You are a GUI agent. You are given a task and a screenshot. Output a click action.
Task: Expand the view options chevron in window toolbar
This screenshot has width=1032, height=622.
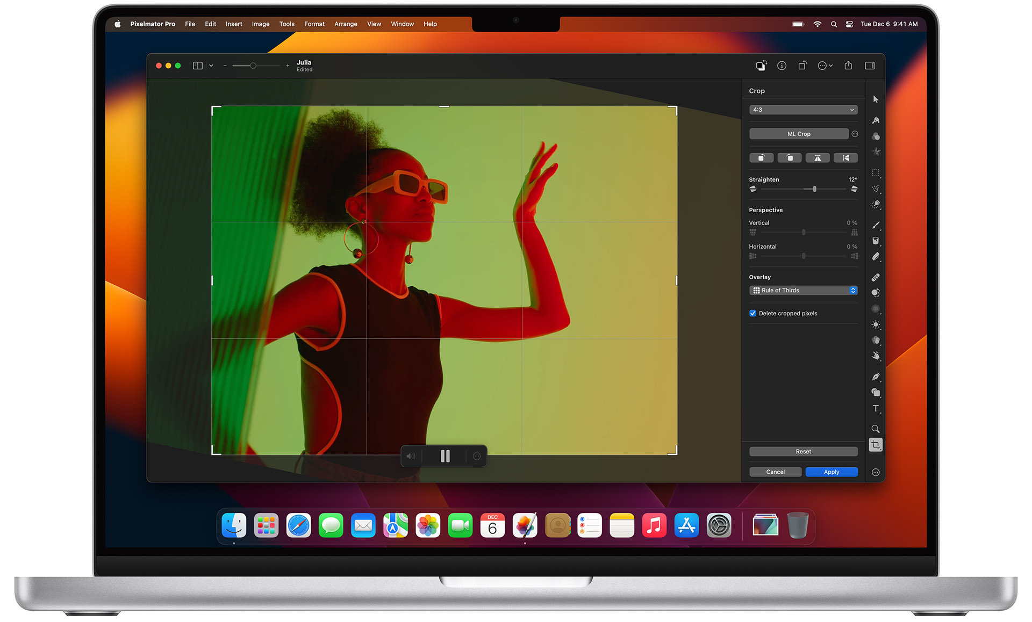(x=211, y=65)
